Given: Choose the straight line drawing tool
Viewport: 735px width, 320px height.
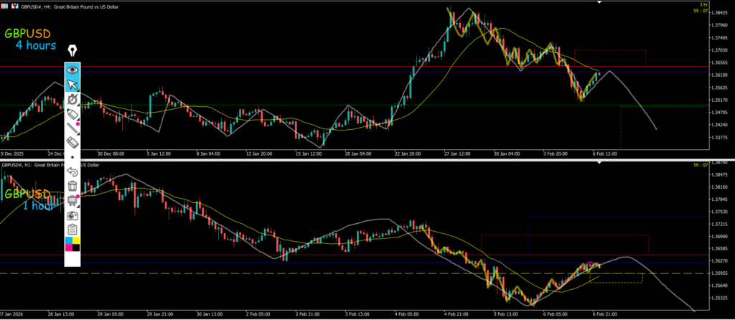Looking at the screenshot, I should [x=72, y=128].
